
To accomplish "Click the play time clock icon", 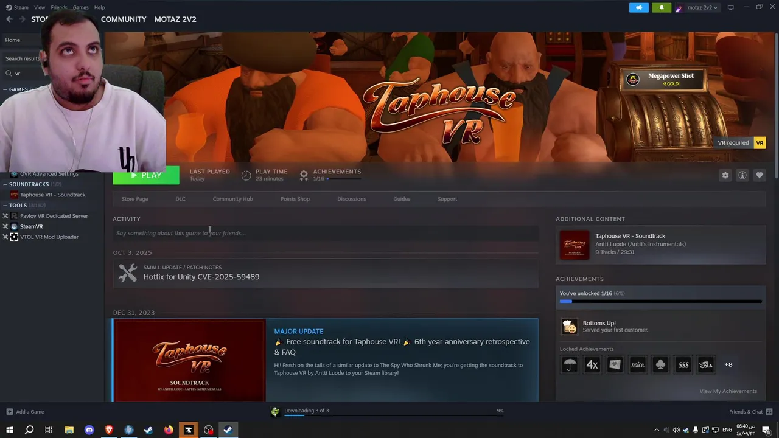I will [x=246, y=175].
